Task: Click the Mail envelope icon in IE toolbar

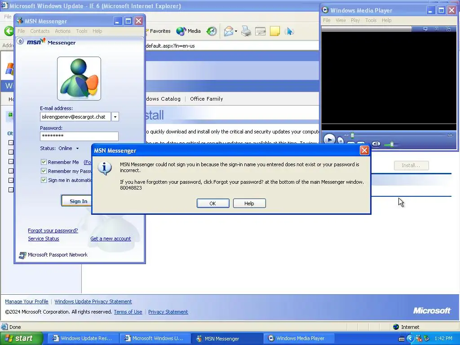Action: (x=229, y=31)
